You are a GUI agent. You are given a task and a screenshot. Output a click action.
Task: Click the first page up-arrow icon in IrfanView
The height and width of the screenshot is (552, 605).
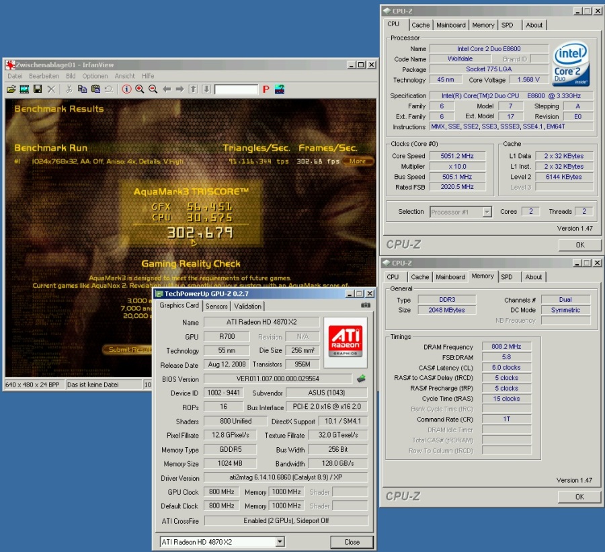pyautogui.click(x=194, y=89)
